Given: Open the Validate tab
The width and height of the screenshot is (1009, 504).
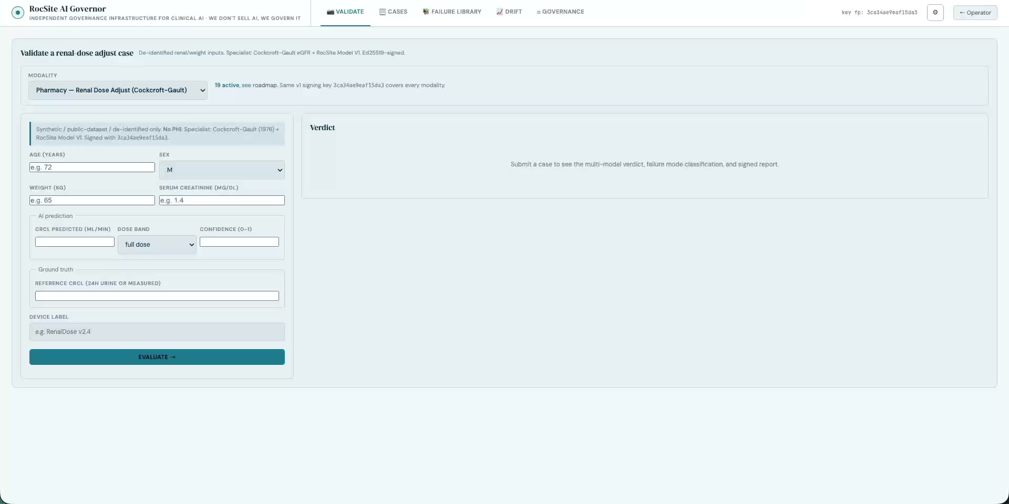Looking at the screenshot, I should (345, 12).
